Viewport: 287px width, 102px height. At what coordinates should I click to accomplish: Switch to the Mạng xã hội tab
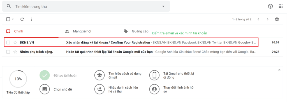click(78, 31)
